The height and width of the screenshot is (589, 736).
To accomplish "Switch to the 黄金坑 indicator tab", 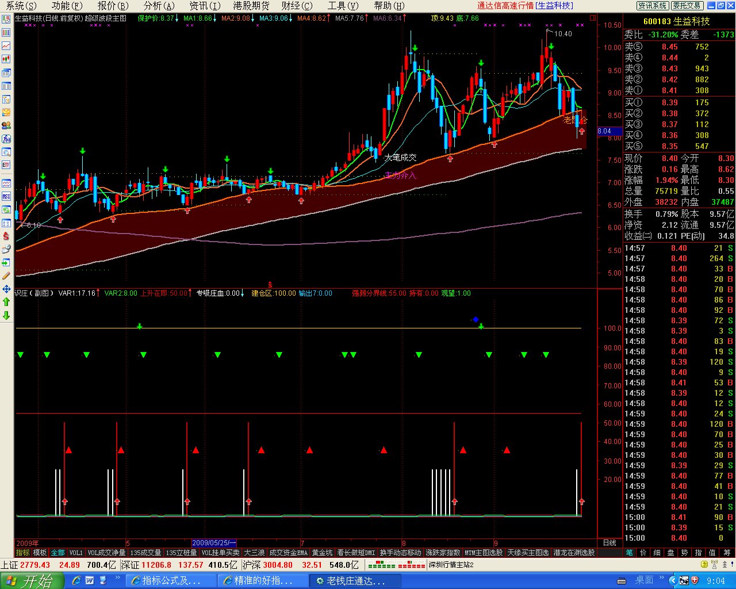I will pos(323,552).
